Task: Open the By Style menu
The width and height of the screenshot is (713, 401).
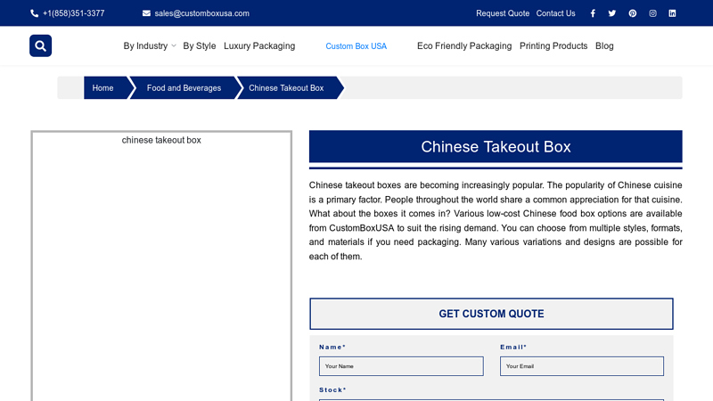Action: [199, 45]
